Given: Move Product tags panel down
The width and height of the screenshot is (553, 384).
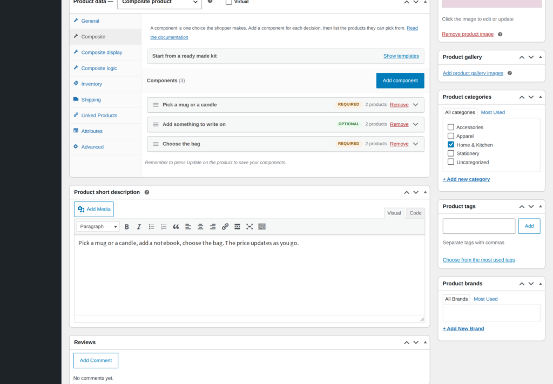Looking at the screenshot, I should [x=531, y=206].
